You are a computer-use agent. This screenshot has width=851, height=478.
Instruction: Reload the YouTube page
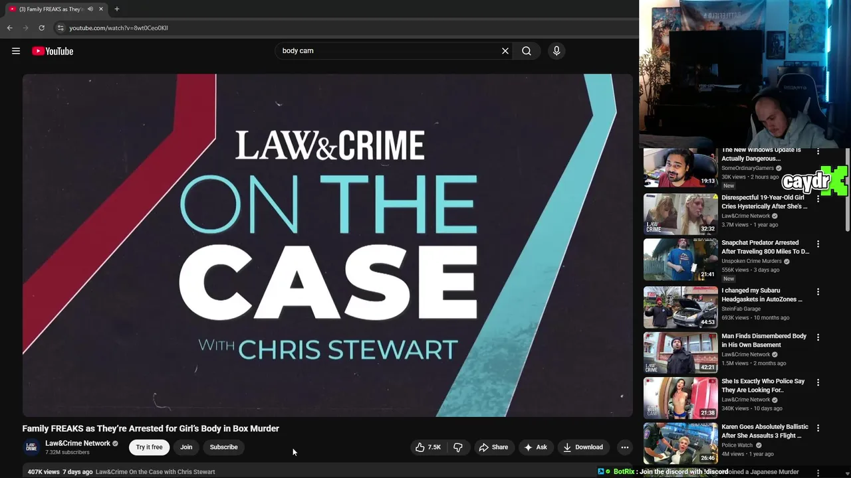pyautogui.click(x=41, y=28)
